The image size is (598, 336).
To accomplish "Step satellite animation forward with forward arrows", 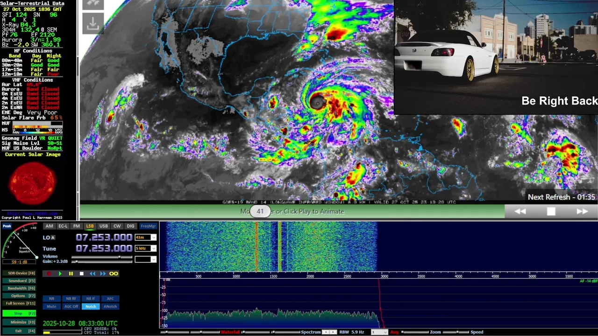I will [582, 211].
